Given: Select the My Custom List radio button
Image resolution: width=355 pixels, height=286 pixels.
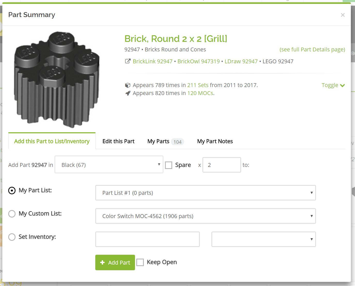Looking at the screenshot, I should tap(12, 214).
